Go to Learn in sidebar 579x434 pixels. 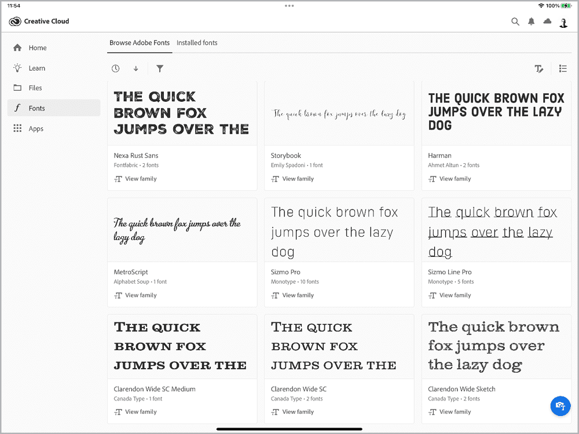coord(54,68)
